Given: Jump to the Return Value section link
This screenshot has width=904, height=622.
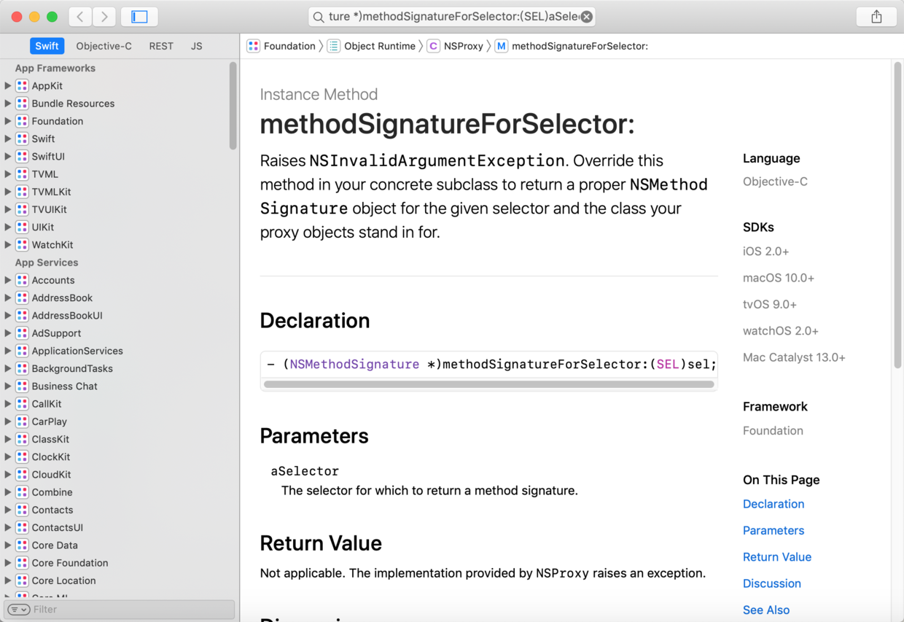Looking at the screenshot, I should [776, 557].
